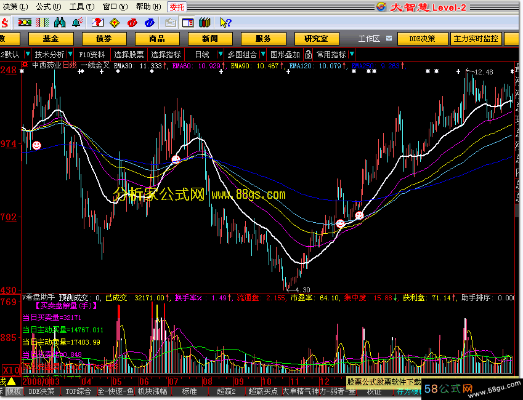Expand the dropdown arrow next to 默认
This screenshot has width=523, height=400.
click(x=28, y=54)
